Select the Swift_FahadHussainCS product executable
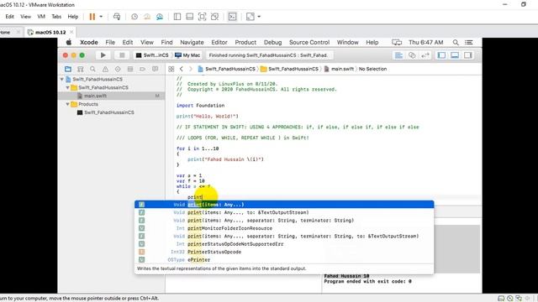538x302 pixels. pos(111,112)
